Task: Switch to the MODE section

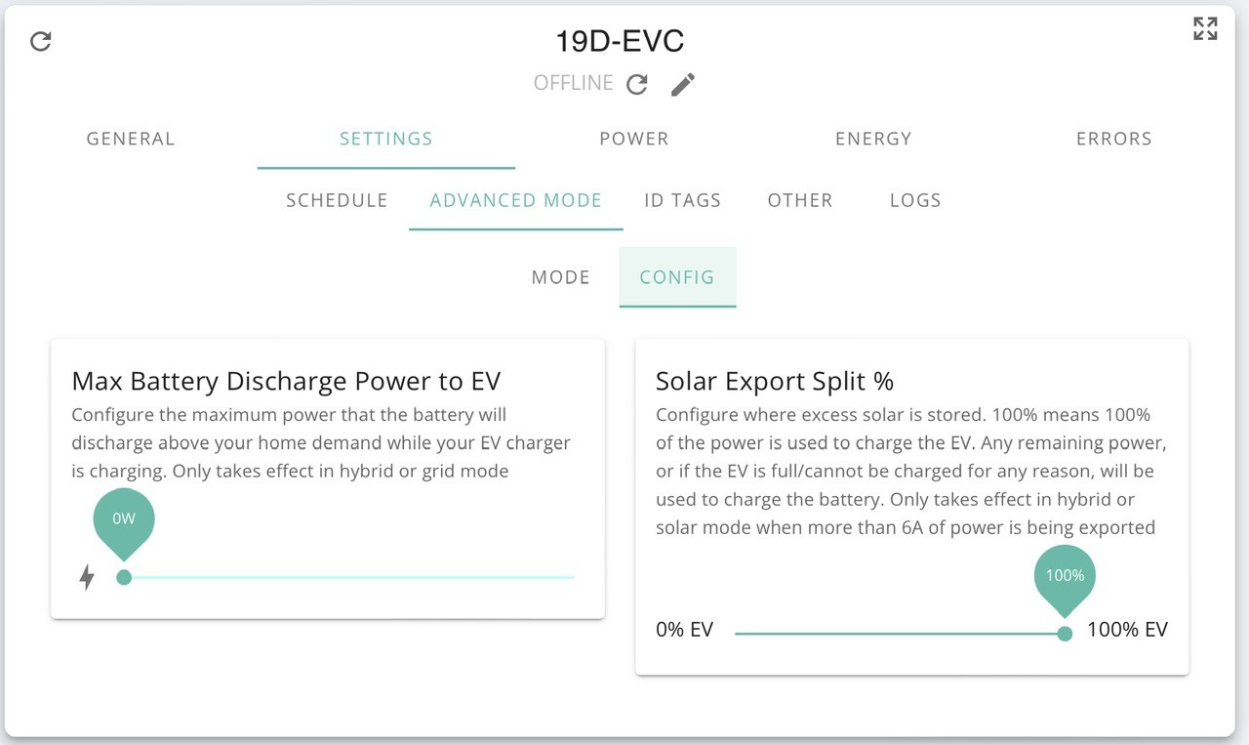Action: [x=561, y=277]
